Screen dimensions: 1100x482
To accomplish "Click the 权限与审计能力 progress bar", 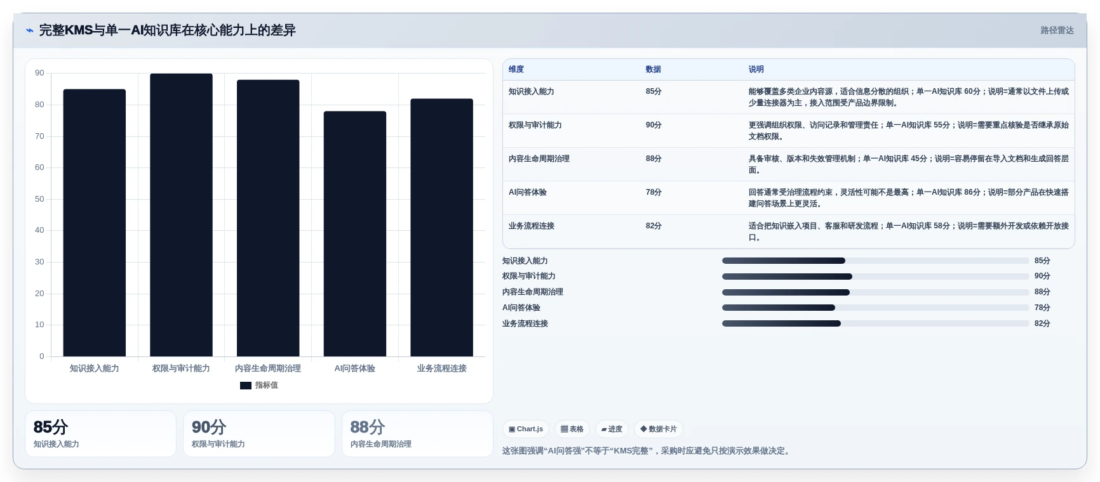I will coord(875,277).
